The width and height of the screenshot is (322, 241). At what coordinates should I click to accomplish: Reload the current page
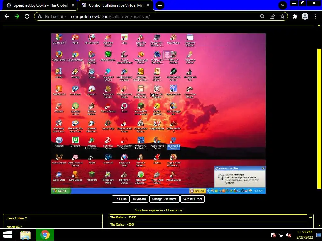click(27, 16)
